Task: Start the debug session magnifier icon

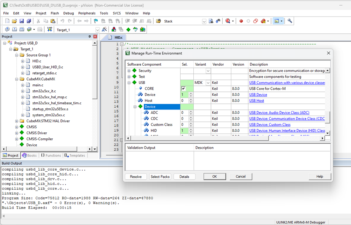Action: tap(228, 21)
